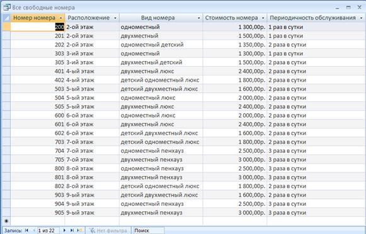Click the empty new-record Номер номера cell
The image size is (366, 234).
(38, 221)
